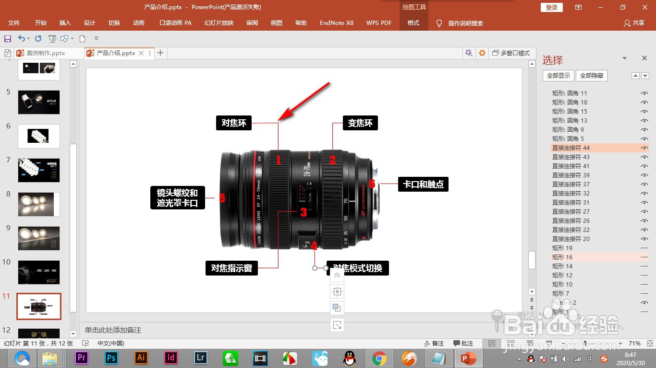Hide 直接连接符 44 using its eye icon
The image size is (656, 368).
tap(644, 148)
